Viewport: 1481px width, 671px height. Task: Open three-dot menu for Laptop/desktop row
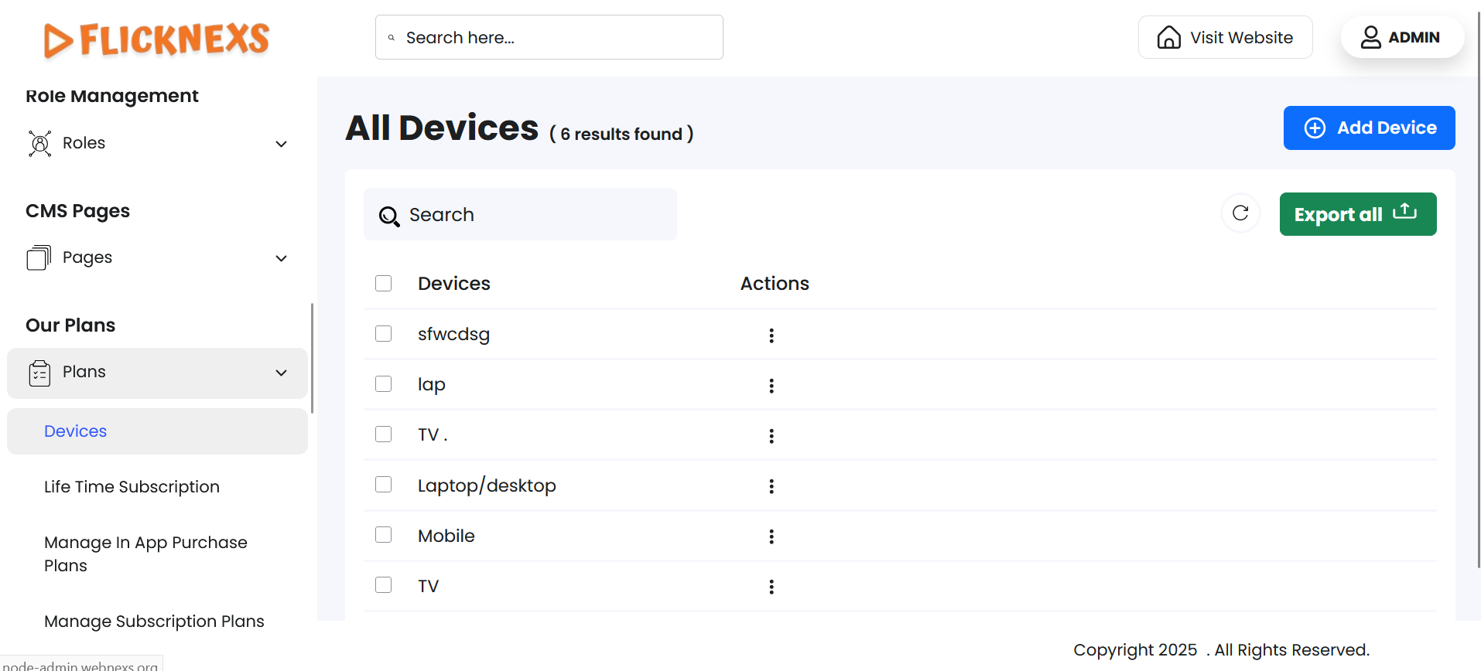tap(771, 486)
